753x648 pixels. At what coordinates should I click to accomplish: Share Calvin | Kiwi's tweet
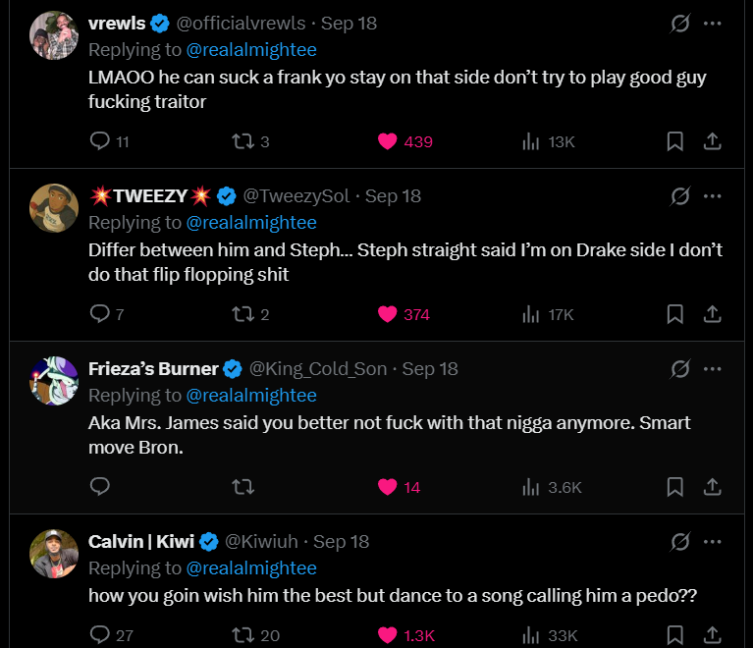click(x=713, y=634)
